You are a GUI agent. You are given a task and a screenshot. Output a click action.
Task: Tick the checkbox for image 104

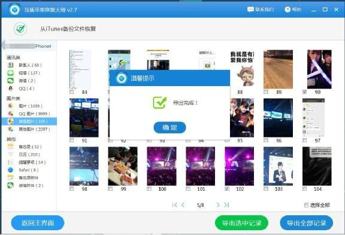304,189
